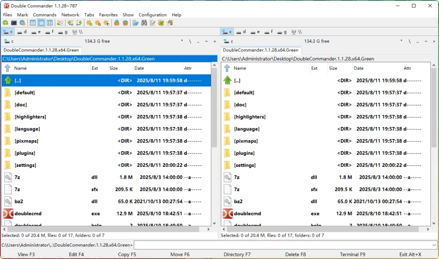Screen dimensions: 439x259
Task: Open the Network menu
Action: [71, 15]
